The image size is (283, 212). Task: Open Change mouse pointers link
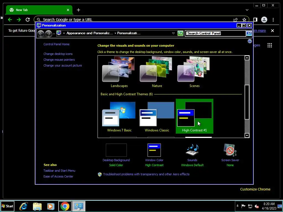coord(59,60)
